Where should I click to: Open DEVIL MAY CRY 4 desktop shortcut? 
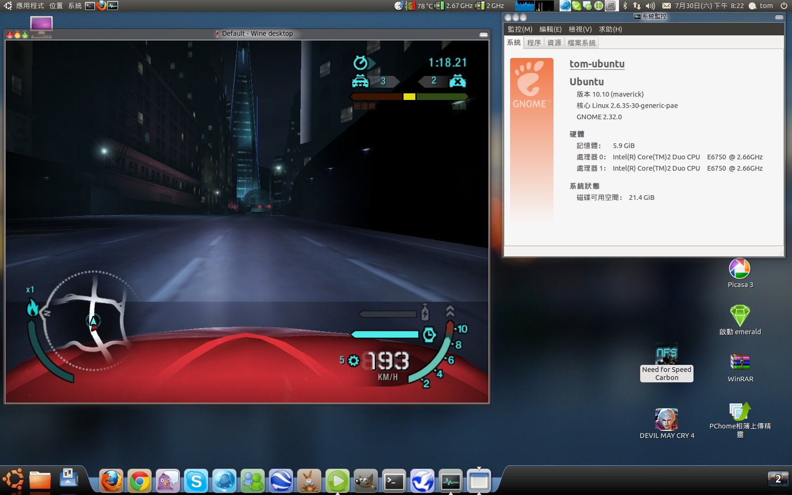[x=667, y=423]
